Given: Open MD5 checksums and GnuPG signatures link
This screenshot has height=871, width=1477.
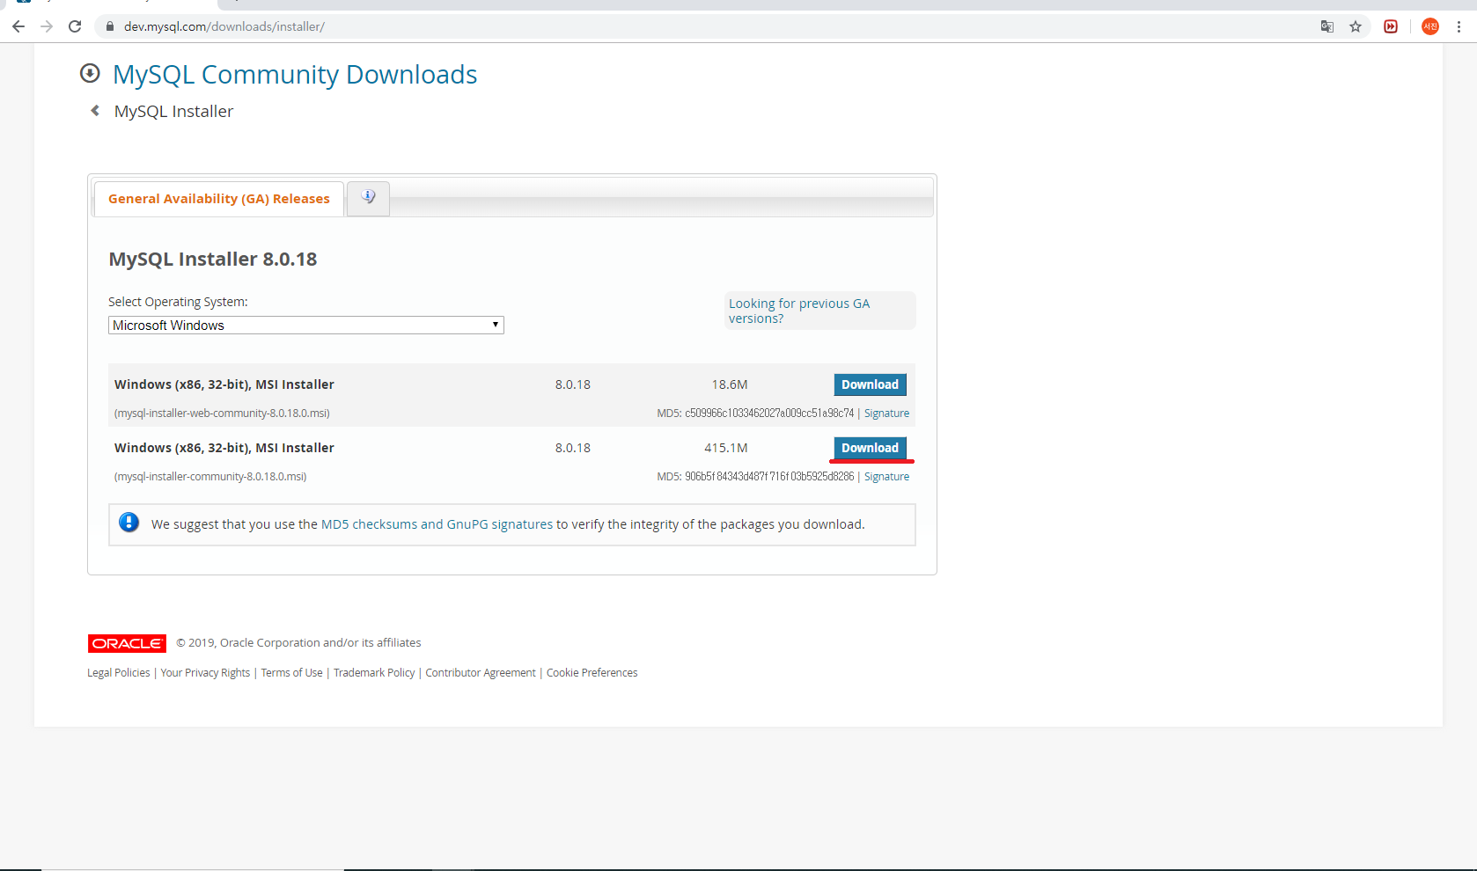Looking at the screenshot, I should (x=437, y=524).
